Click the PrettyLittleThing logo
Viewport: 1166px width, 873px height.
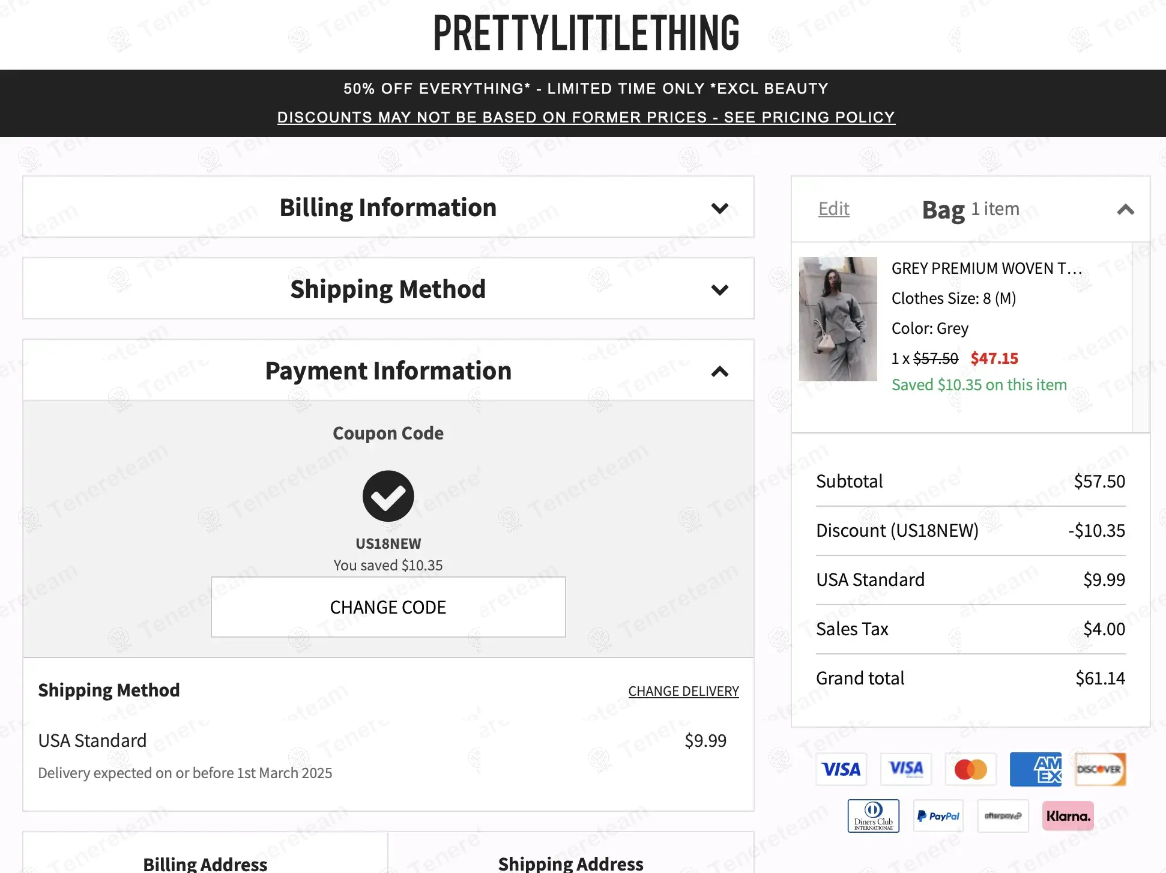(585, 34)
